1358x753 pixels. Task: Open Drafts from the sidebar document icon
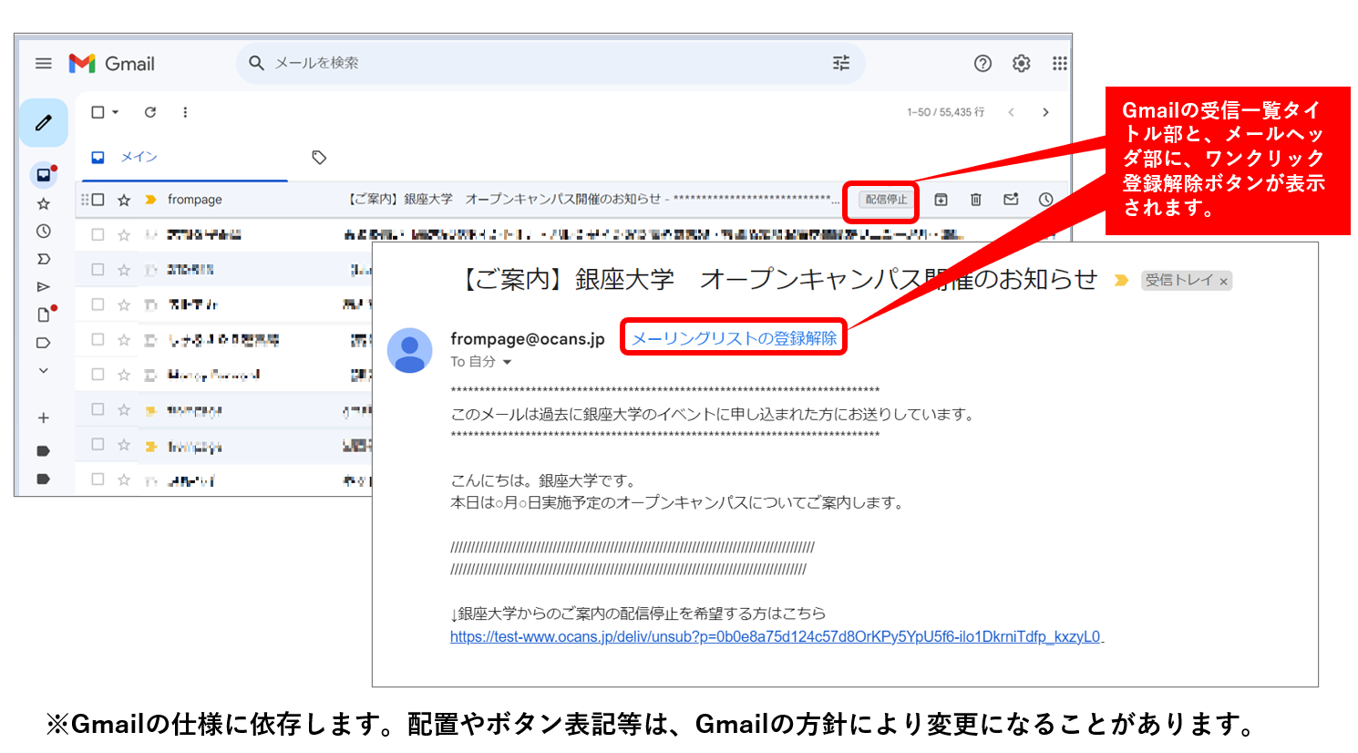point(44,315)
